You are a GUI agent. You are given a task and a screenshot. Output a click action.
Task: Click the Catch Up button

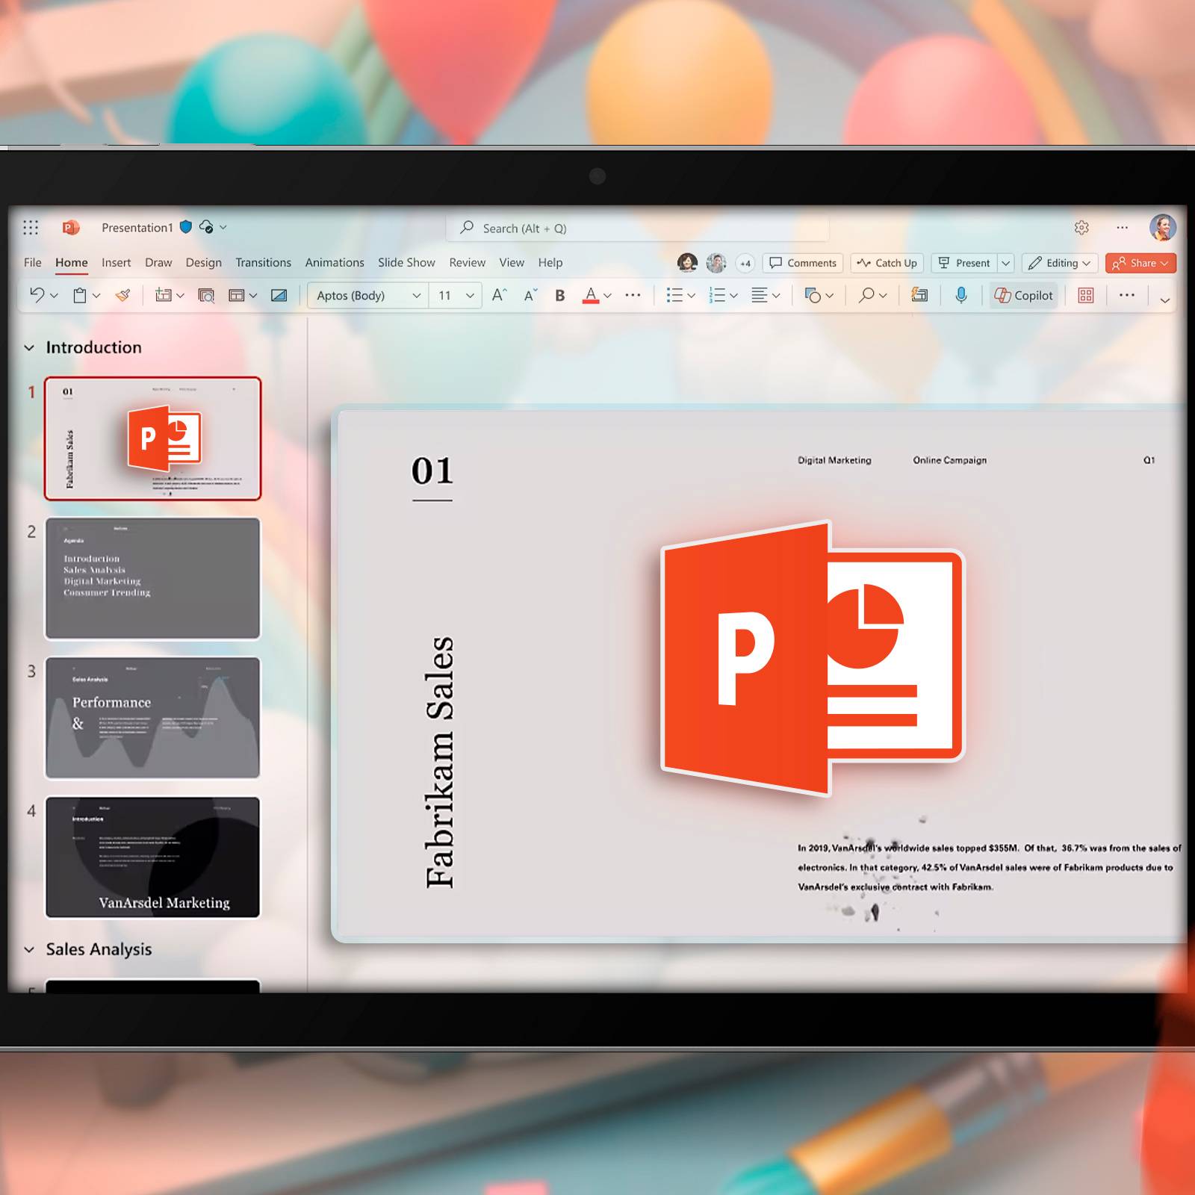pyautogui.click(x=887, y=263)
